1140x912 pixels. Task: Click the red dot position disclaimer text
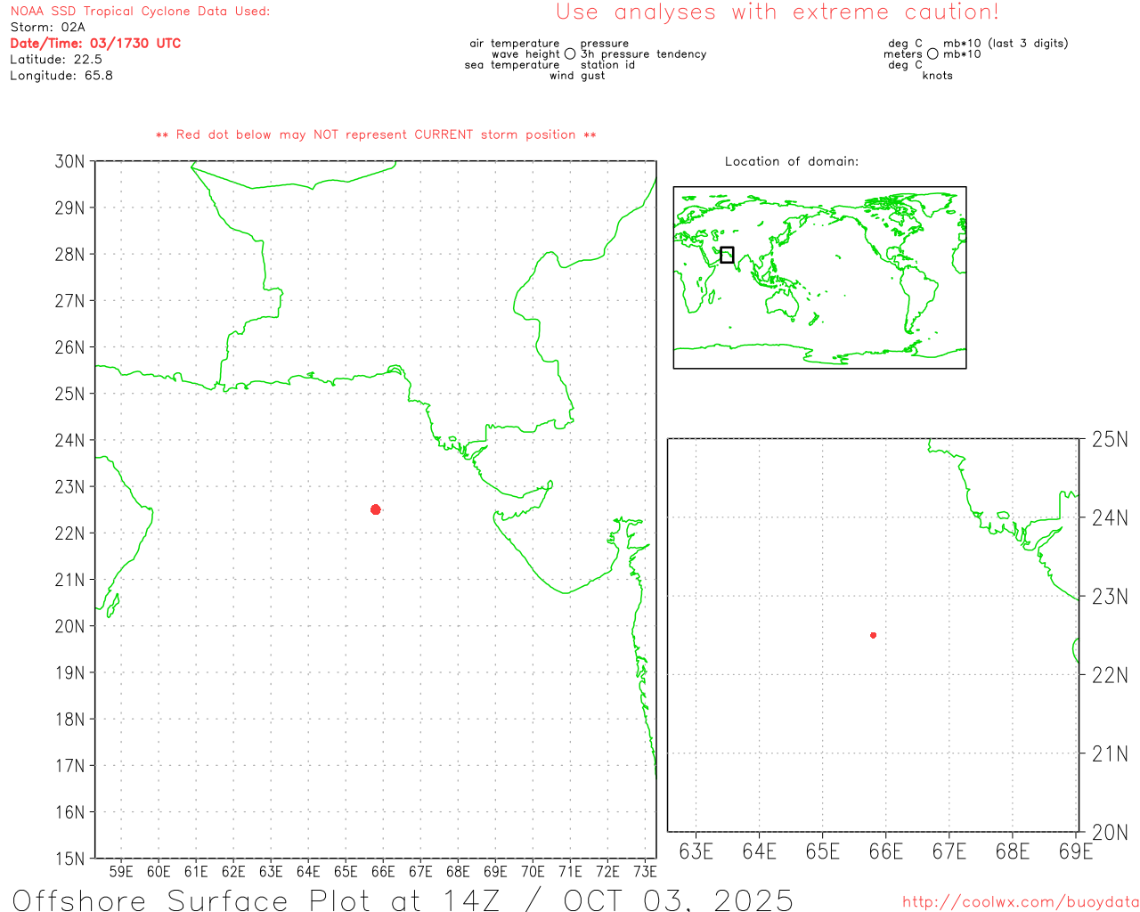[x=376, y=134]
